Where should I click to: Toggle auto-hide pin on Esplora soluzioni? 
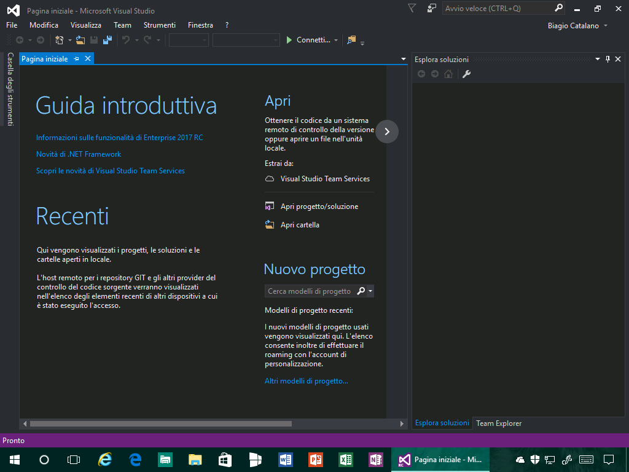(x=608, y=60)
